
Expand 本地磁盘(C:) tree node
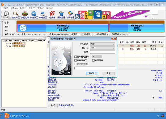point(7,43)
